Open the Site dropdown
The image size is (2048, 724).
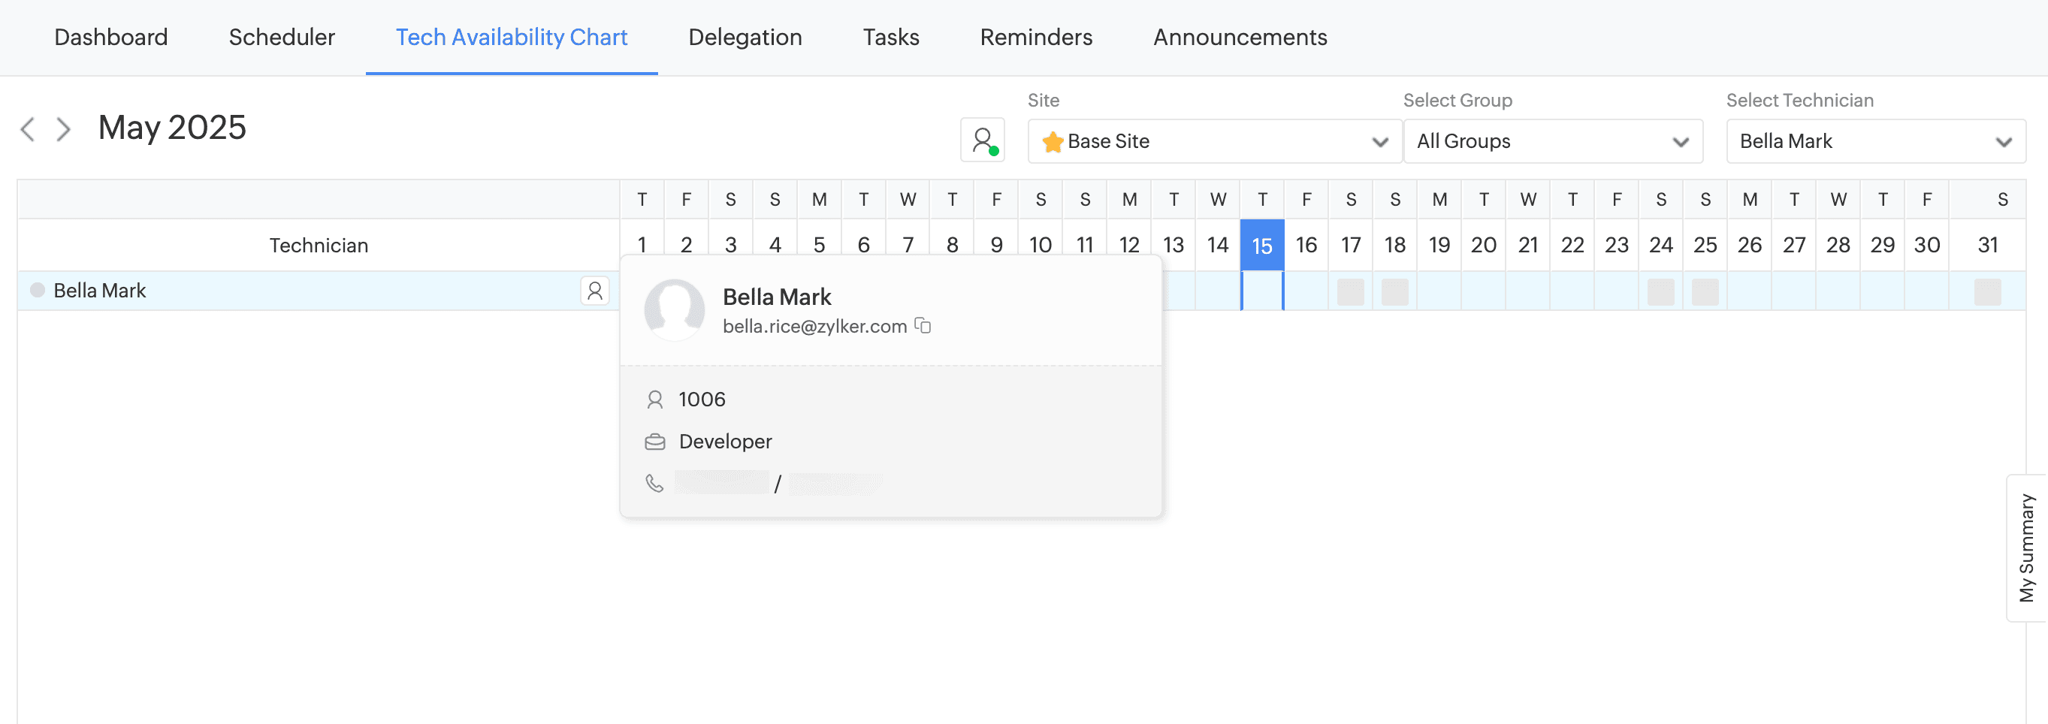click(x=1214, y=141)
